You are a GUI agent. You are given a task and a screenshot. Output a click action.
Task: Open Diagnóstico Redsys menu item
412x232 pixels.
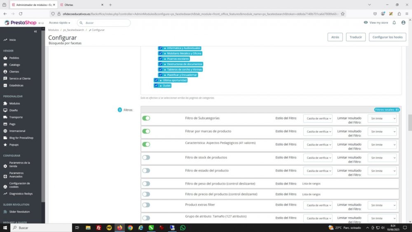[21, 194]
